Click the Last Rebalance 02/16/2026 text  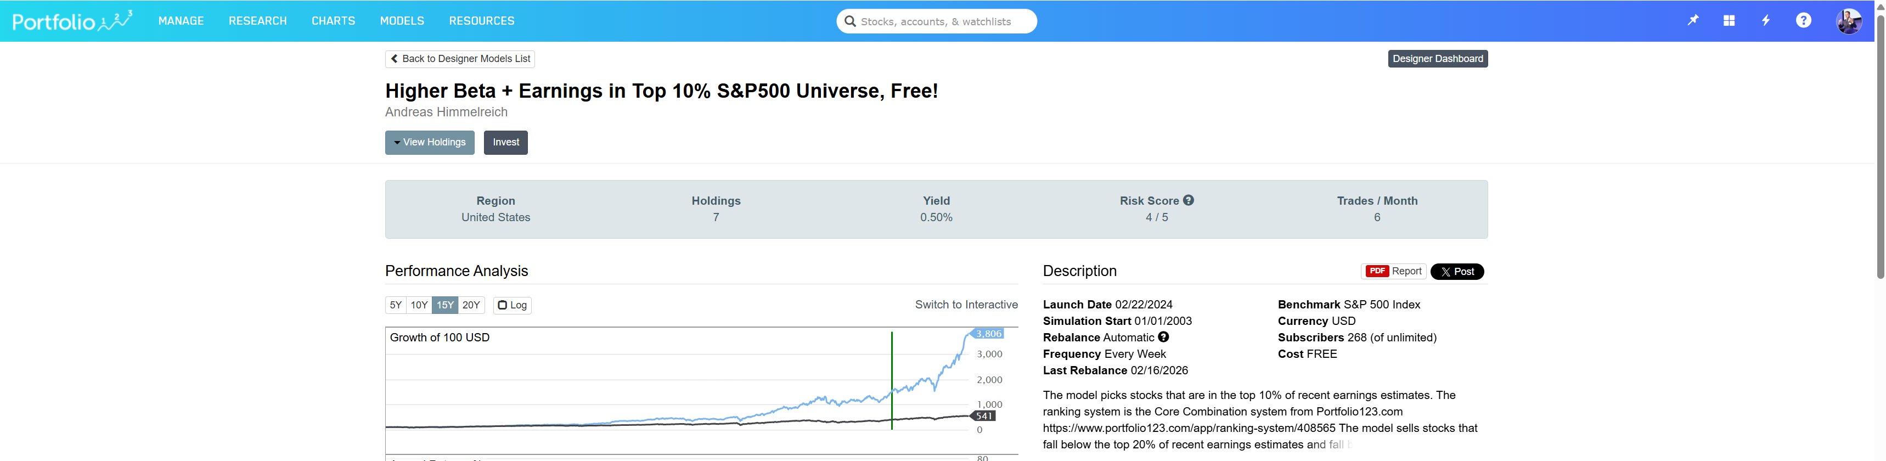(1115, 370)
